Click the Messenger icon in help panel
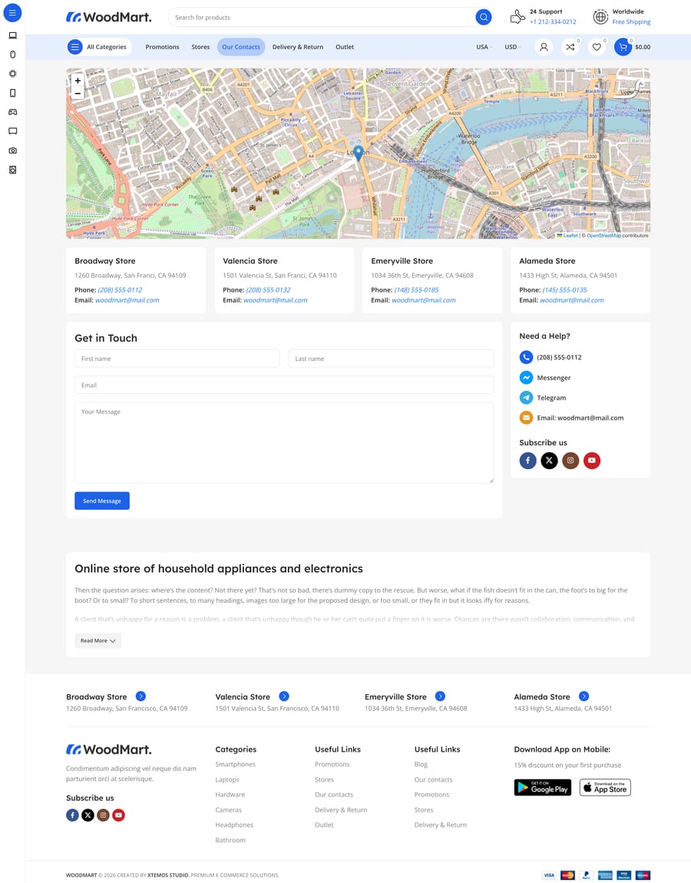 [x=526, y=377]
